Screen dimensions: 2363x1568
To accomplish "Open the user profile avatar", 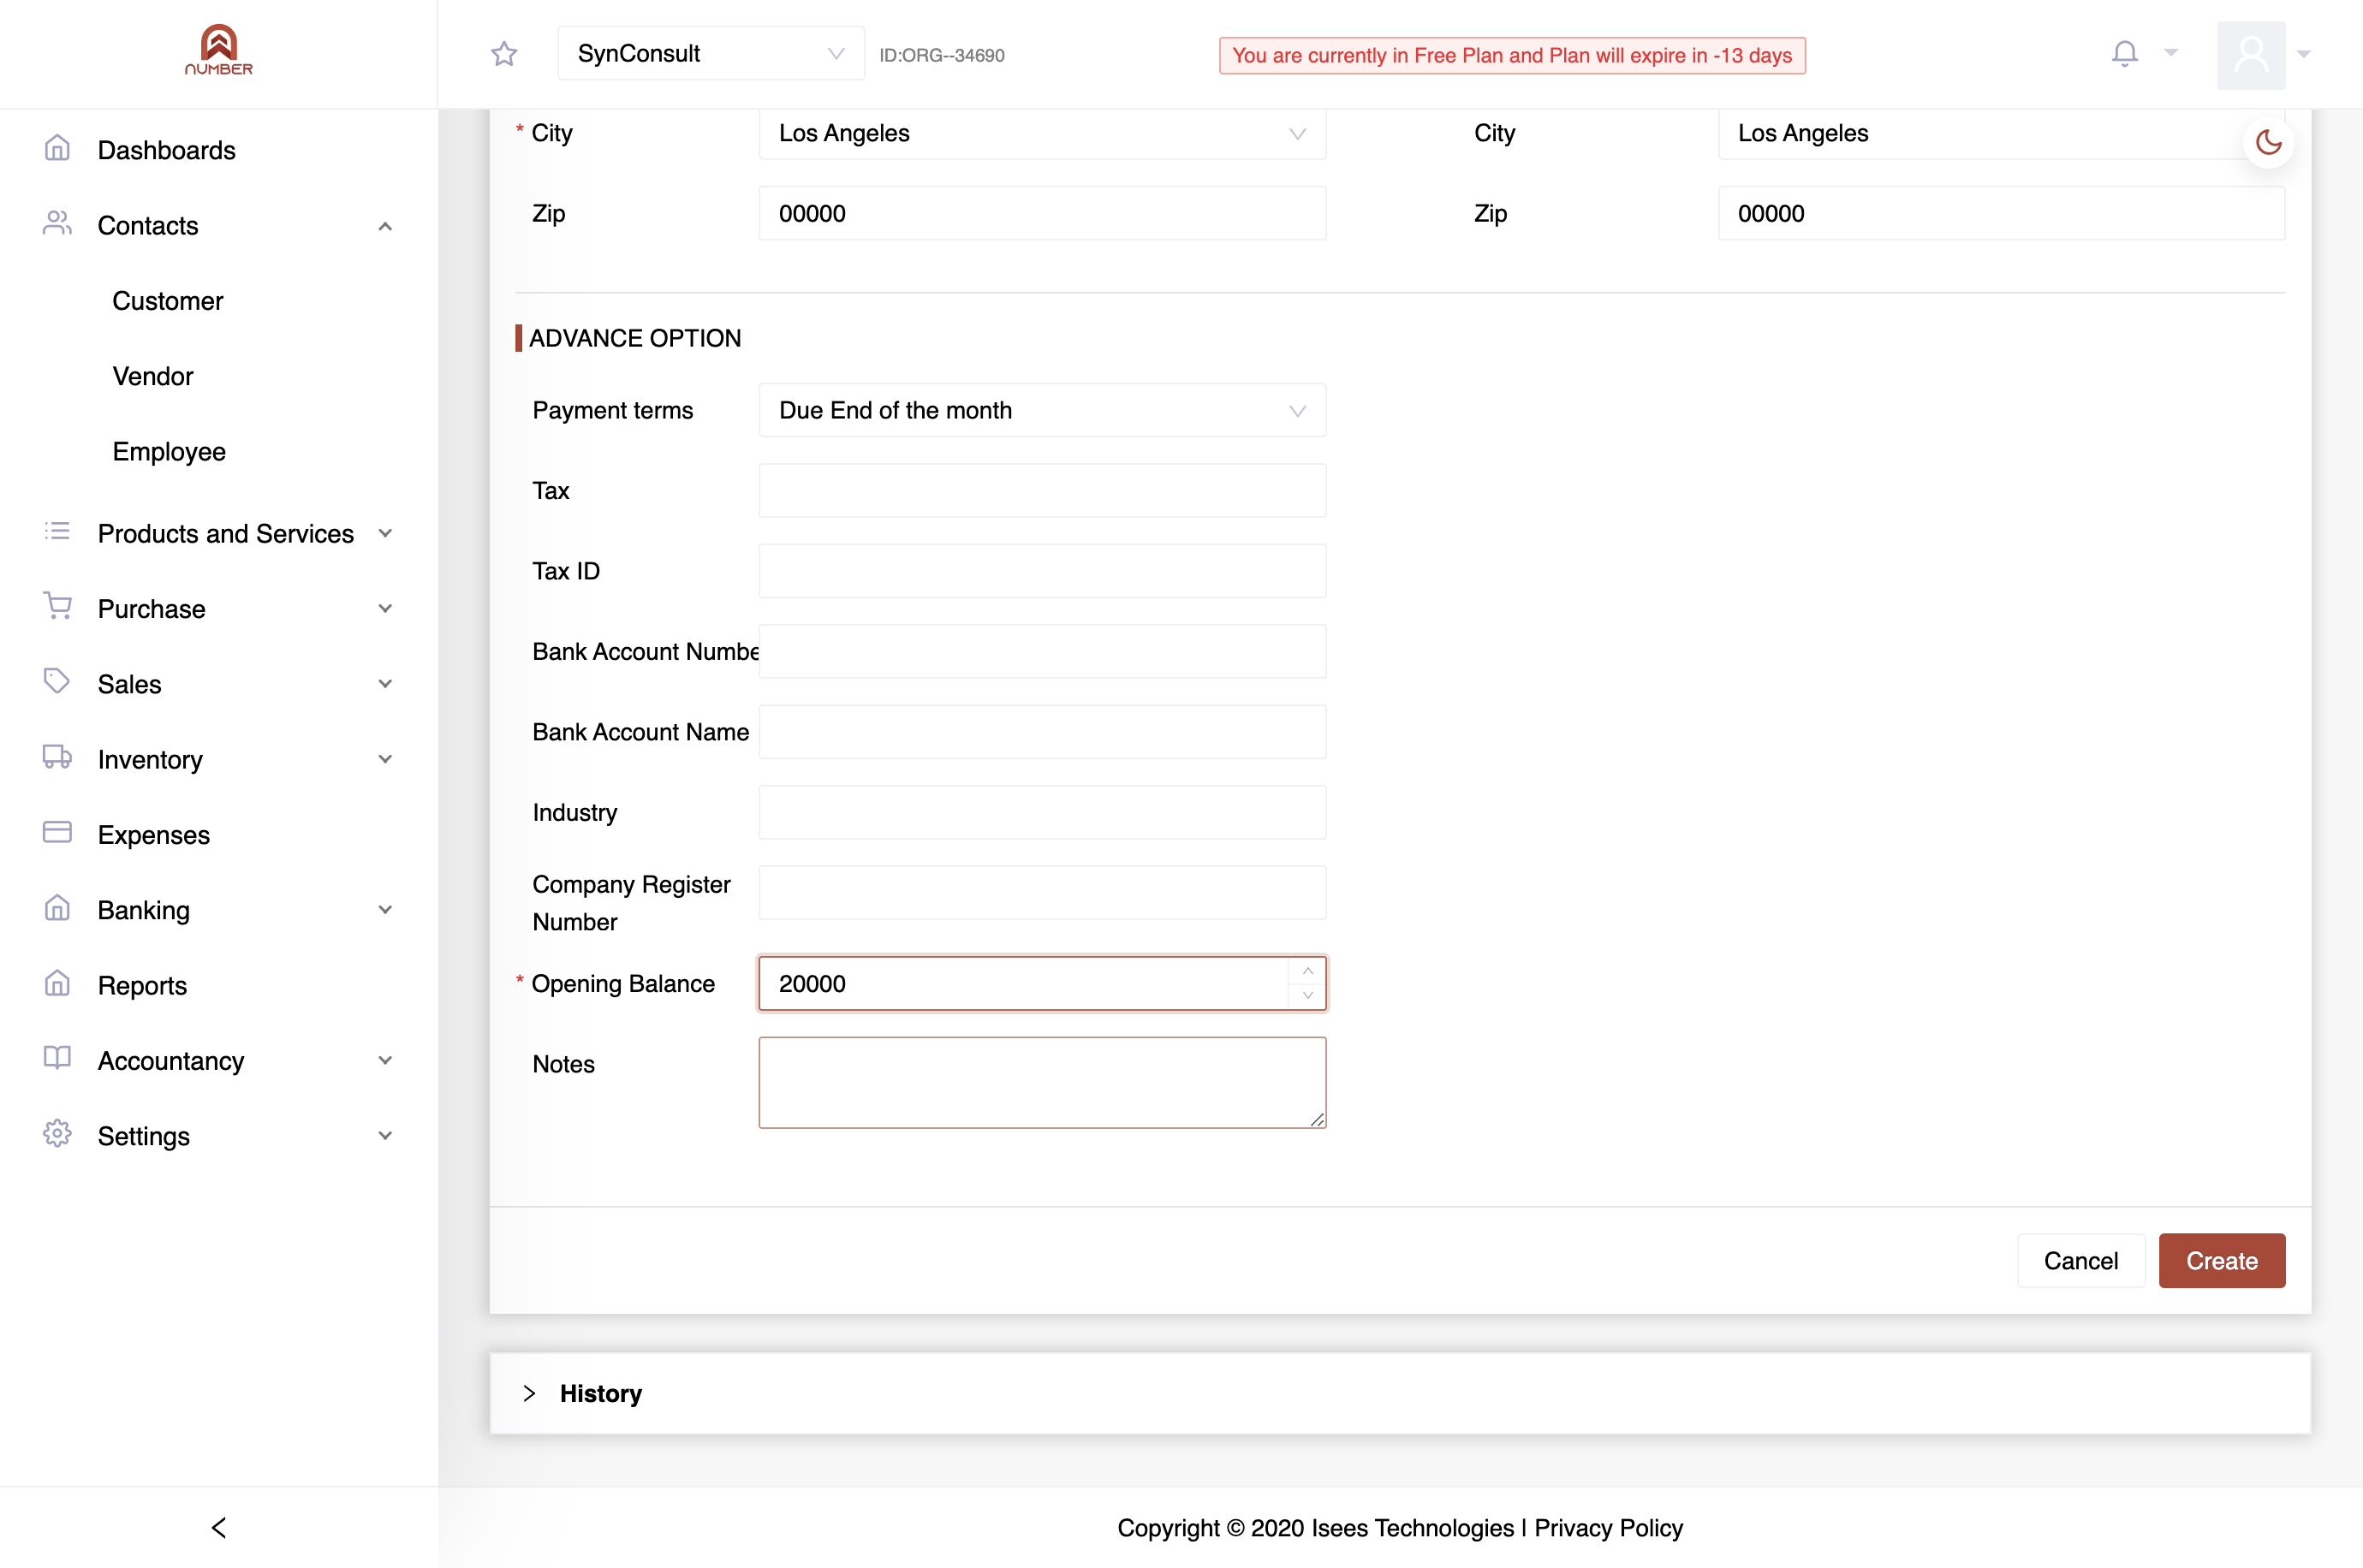I will [2251, 55].
